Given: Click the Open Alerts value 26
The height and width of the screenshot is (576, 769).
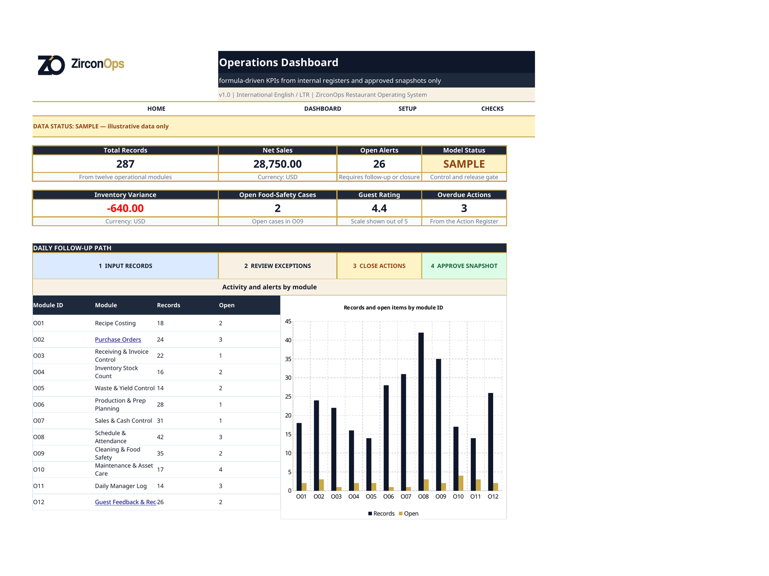Looking at the screenshot, I should [x=379, y=164].
